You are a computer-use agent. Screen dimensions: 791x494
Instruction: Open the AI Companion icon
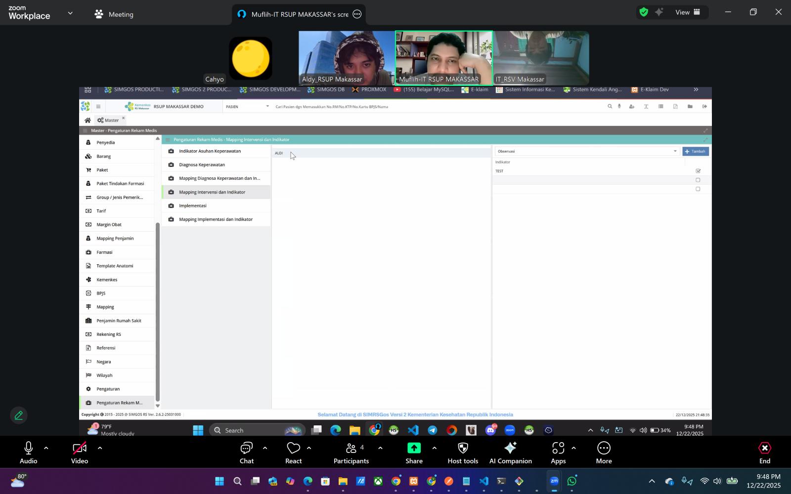click(510, 449)
